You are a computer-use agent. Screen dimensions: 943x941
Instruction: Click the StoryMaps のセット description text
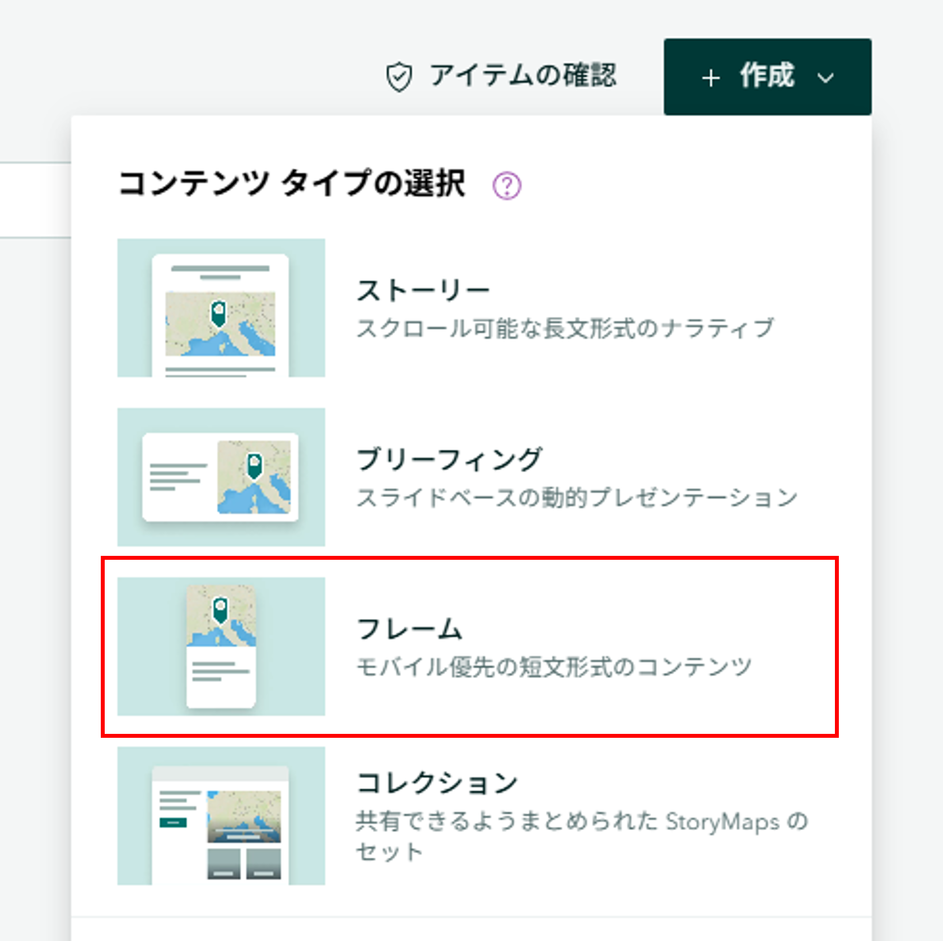click(x=582, y=836)
